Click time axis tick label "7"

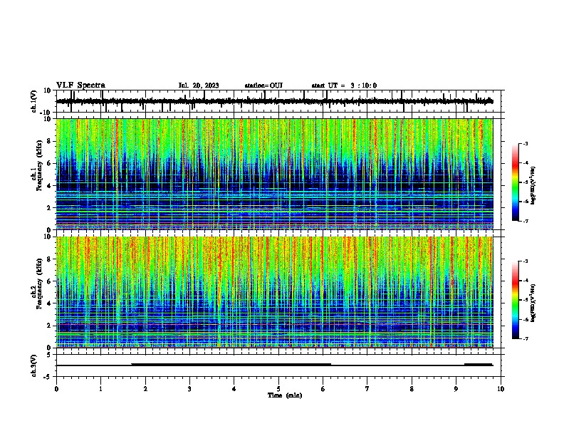367,389
